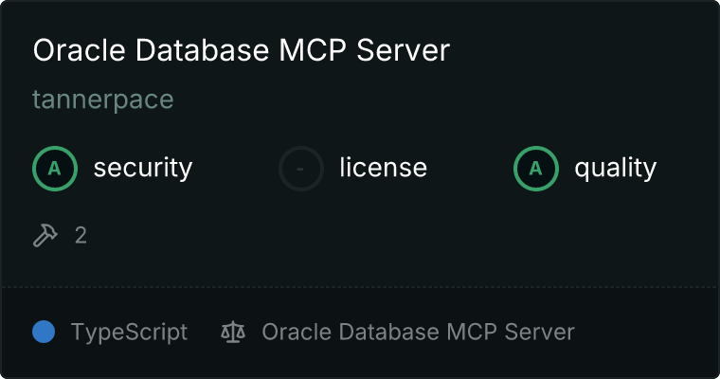
Task: Click the blue TypeScript language dot
Action: point(44,333)
